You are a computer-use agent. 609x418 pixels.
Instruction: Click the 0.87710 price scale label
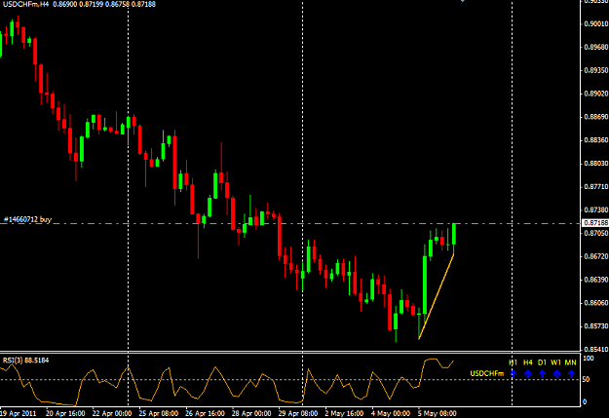[596, 187]
